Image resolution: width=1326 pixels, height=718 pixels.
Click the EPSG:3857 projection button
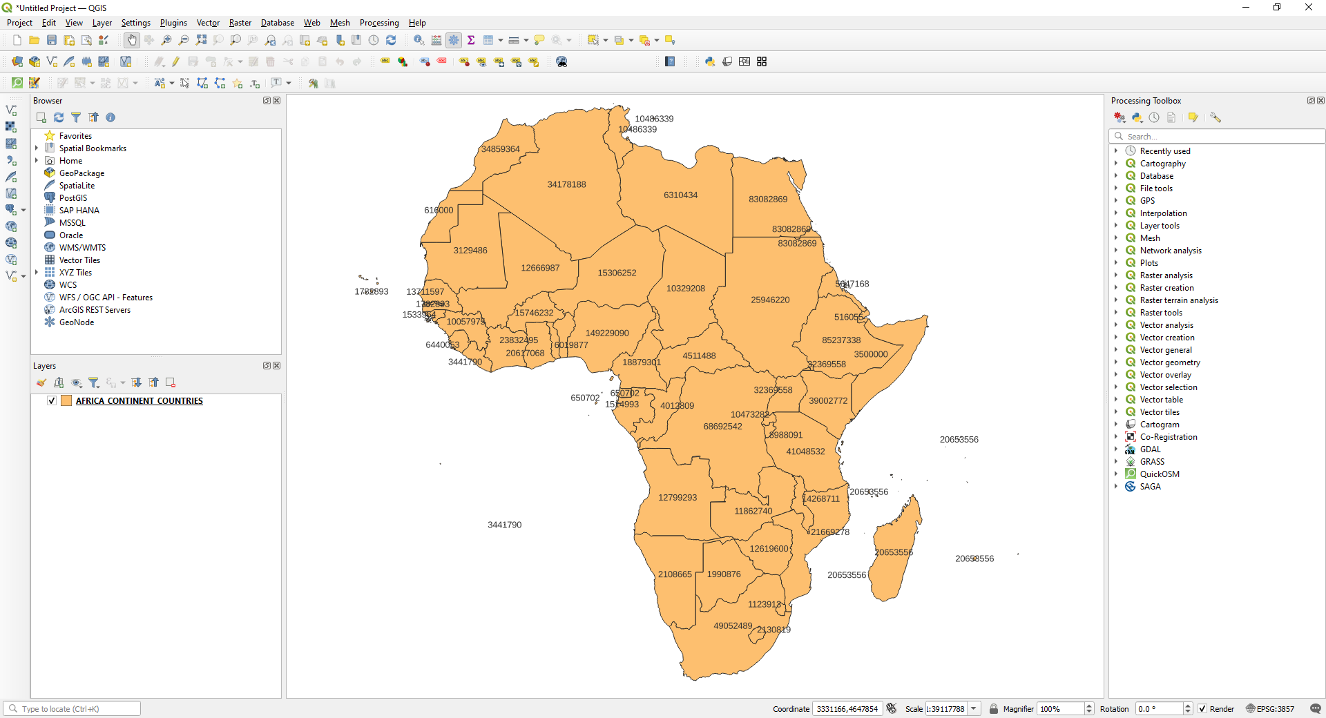pyautogui.click(x=1270, y=708)
